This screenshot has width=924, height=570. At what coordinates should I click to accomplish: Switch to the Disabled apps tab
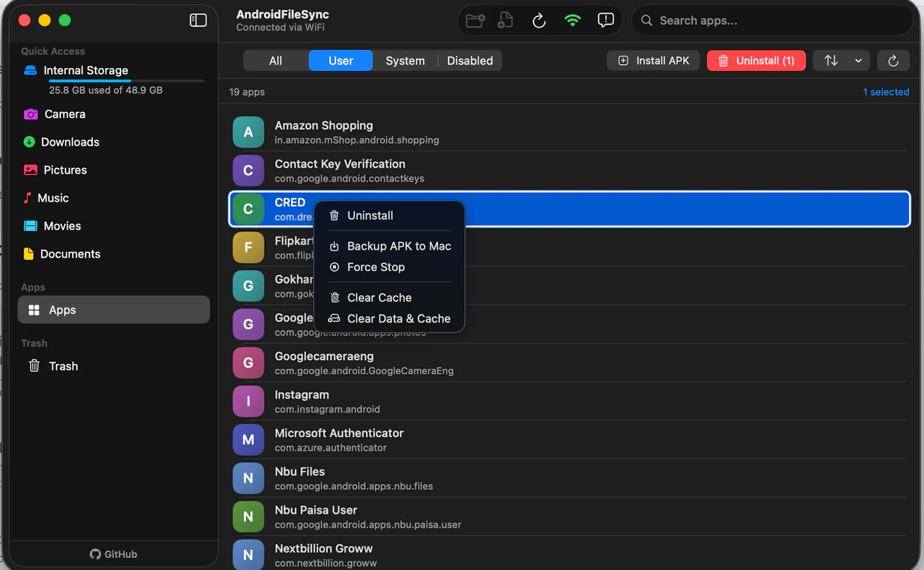(x=470, y=61)
